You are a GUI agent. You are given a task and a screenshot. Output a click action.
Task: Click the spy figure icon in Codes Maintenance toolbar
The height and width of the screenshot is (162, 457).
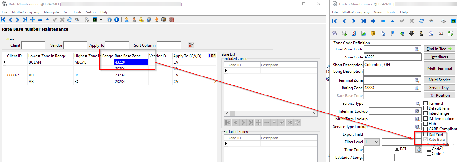pyautogui.click(x=421, y=33)
